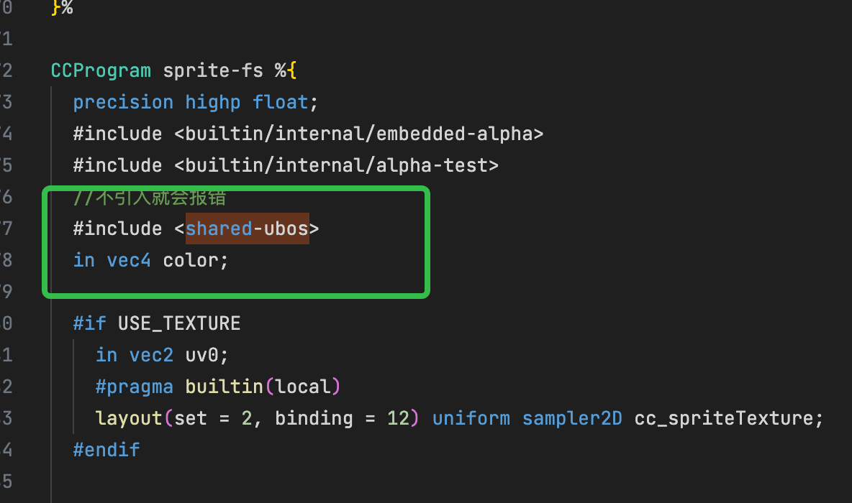Click the cc_spriteTexture uniform name

pyautogui.click(x=728, y=418)
